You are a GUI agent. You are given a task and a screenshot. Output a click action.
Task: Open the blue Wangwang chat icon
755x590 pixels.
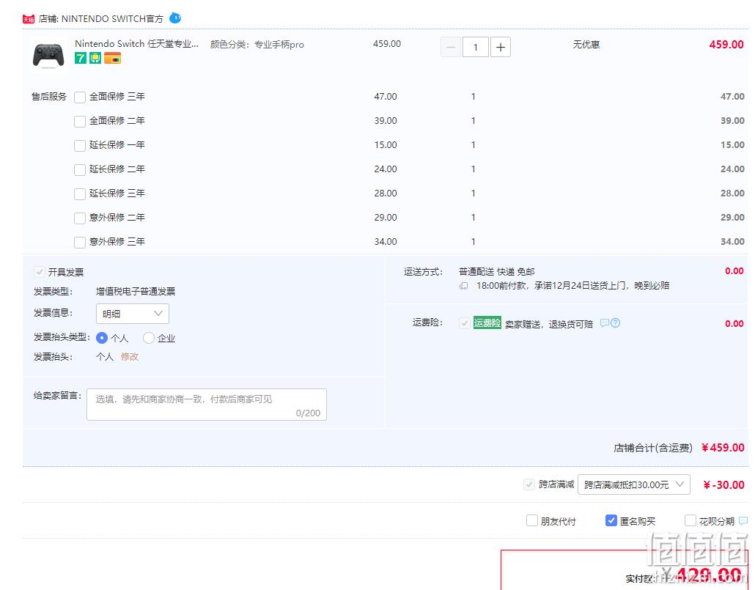click(x=175, y=18)
